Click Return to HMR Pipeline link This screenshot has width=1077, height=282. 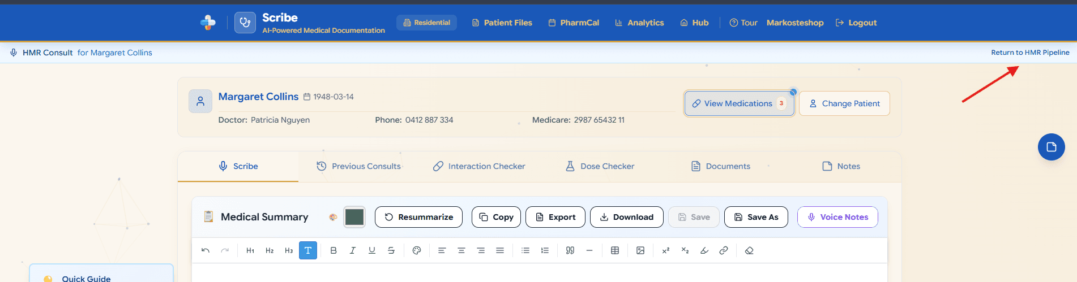click(1030, 53)
